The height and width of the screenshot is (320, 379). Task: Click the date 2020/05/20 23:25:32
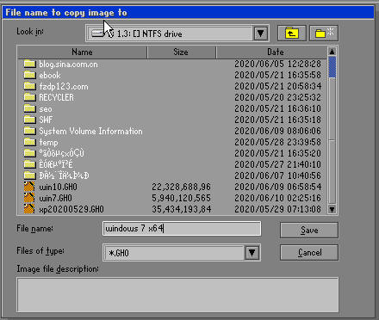[x=277, y=97]
